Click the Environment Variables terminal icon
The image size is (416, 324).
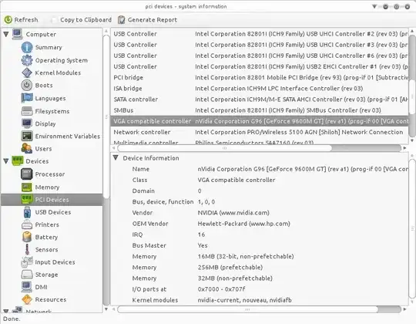27,136
